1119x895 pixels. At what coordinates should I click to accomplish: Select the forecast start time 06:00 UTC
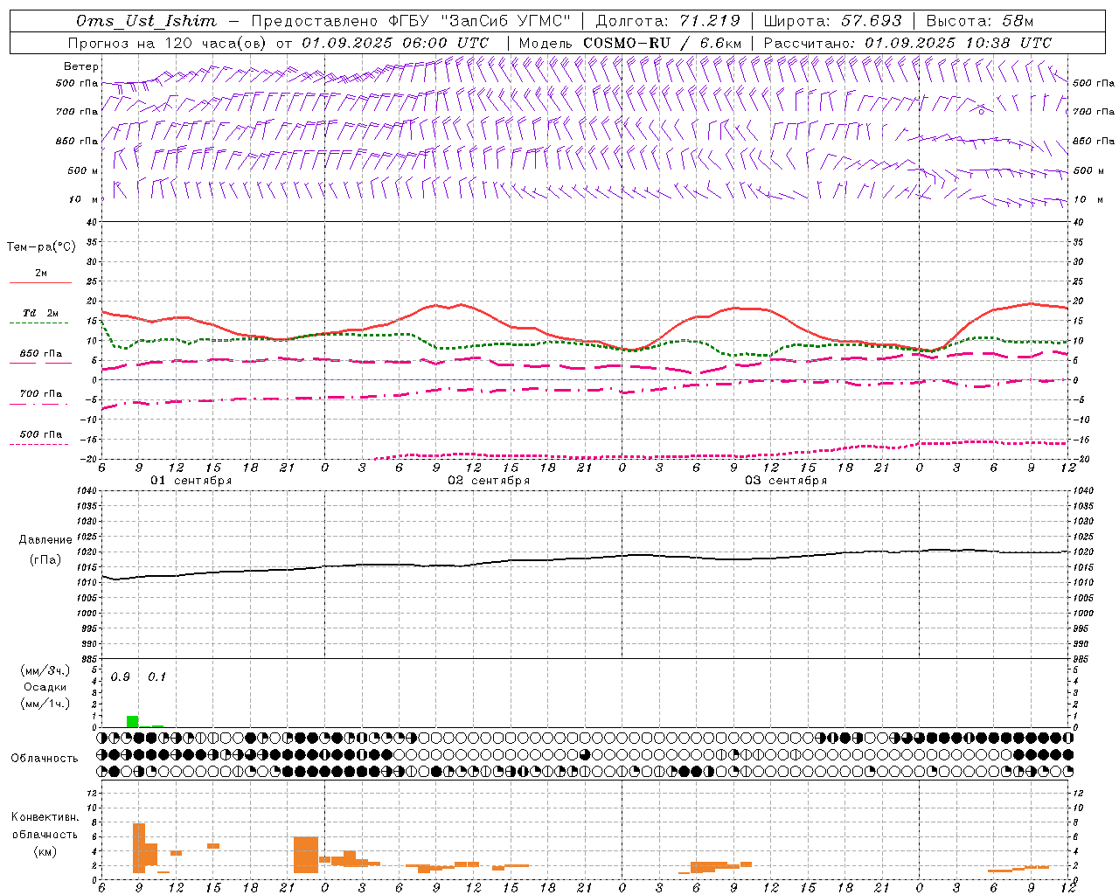click(441, 43)
